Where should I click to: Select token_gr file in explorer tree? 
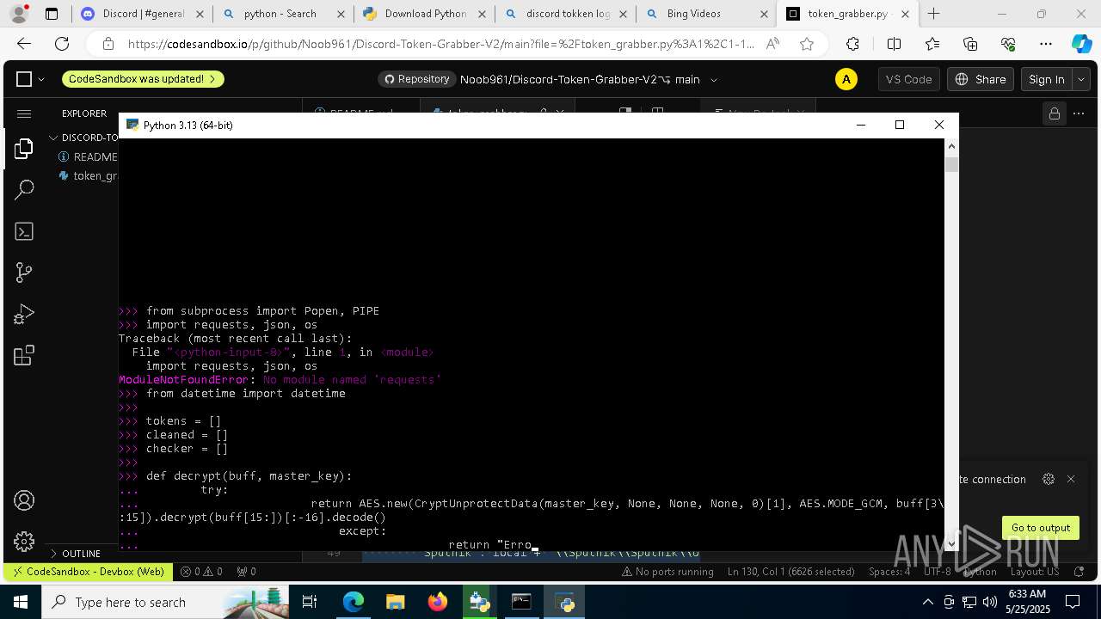[89, 175]
